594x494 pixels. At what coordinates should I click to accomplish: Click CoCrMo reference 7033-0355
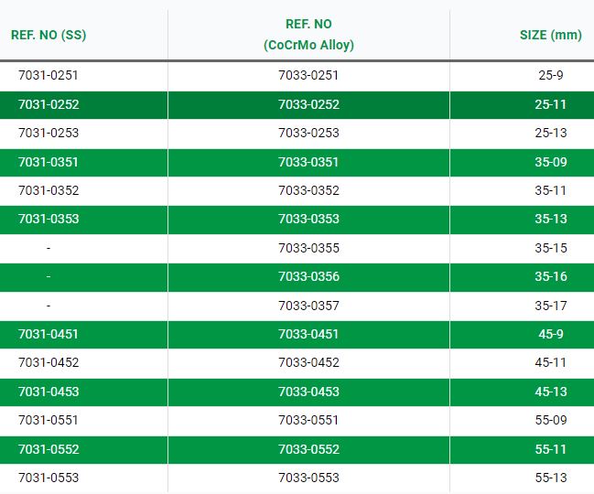click(x=308, y=249)
